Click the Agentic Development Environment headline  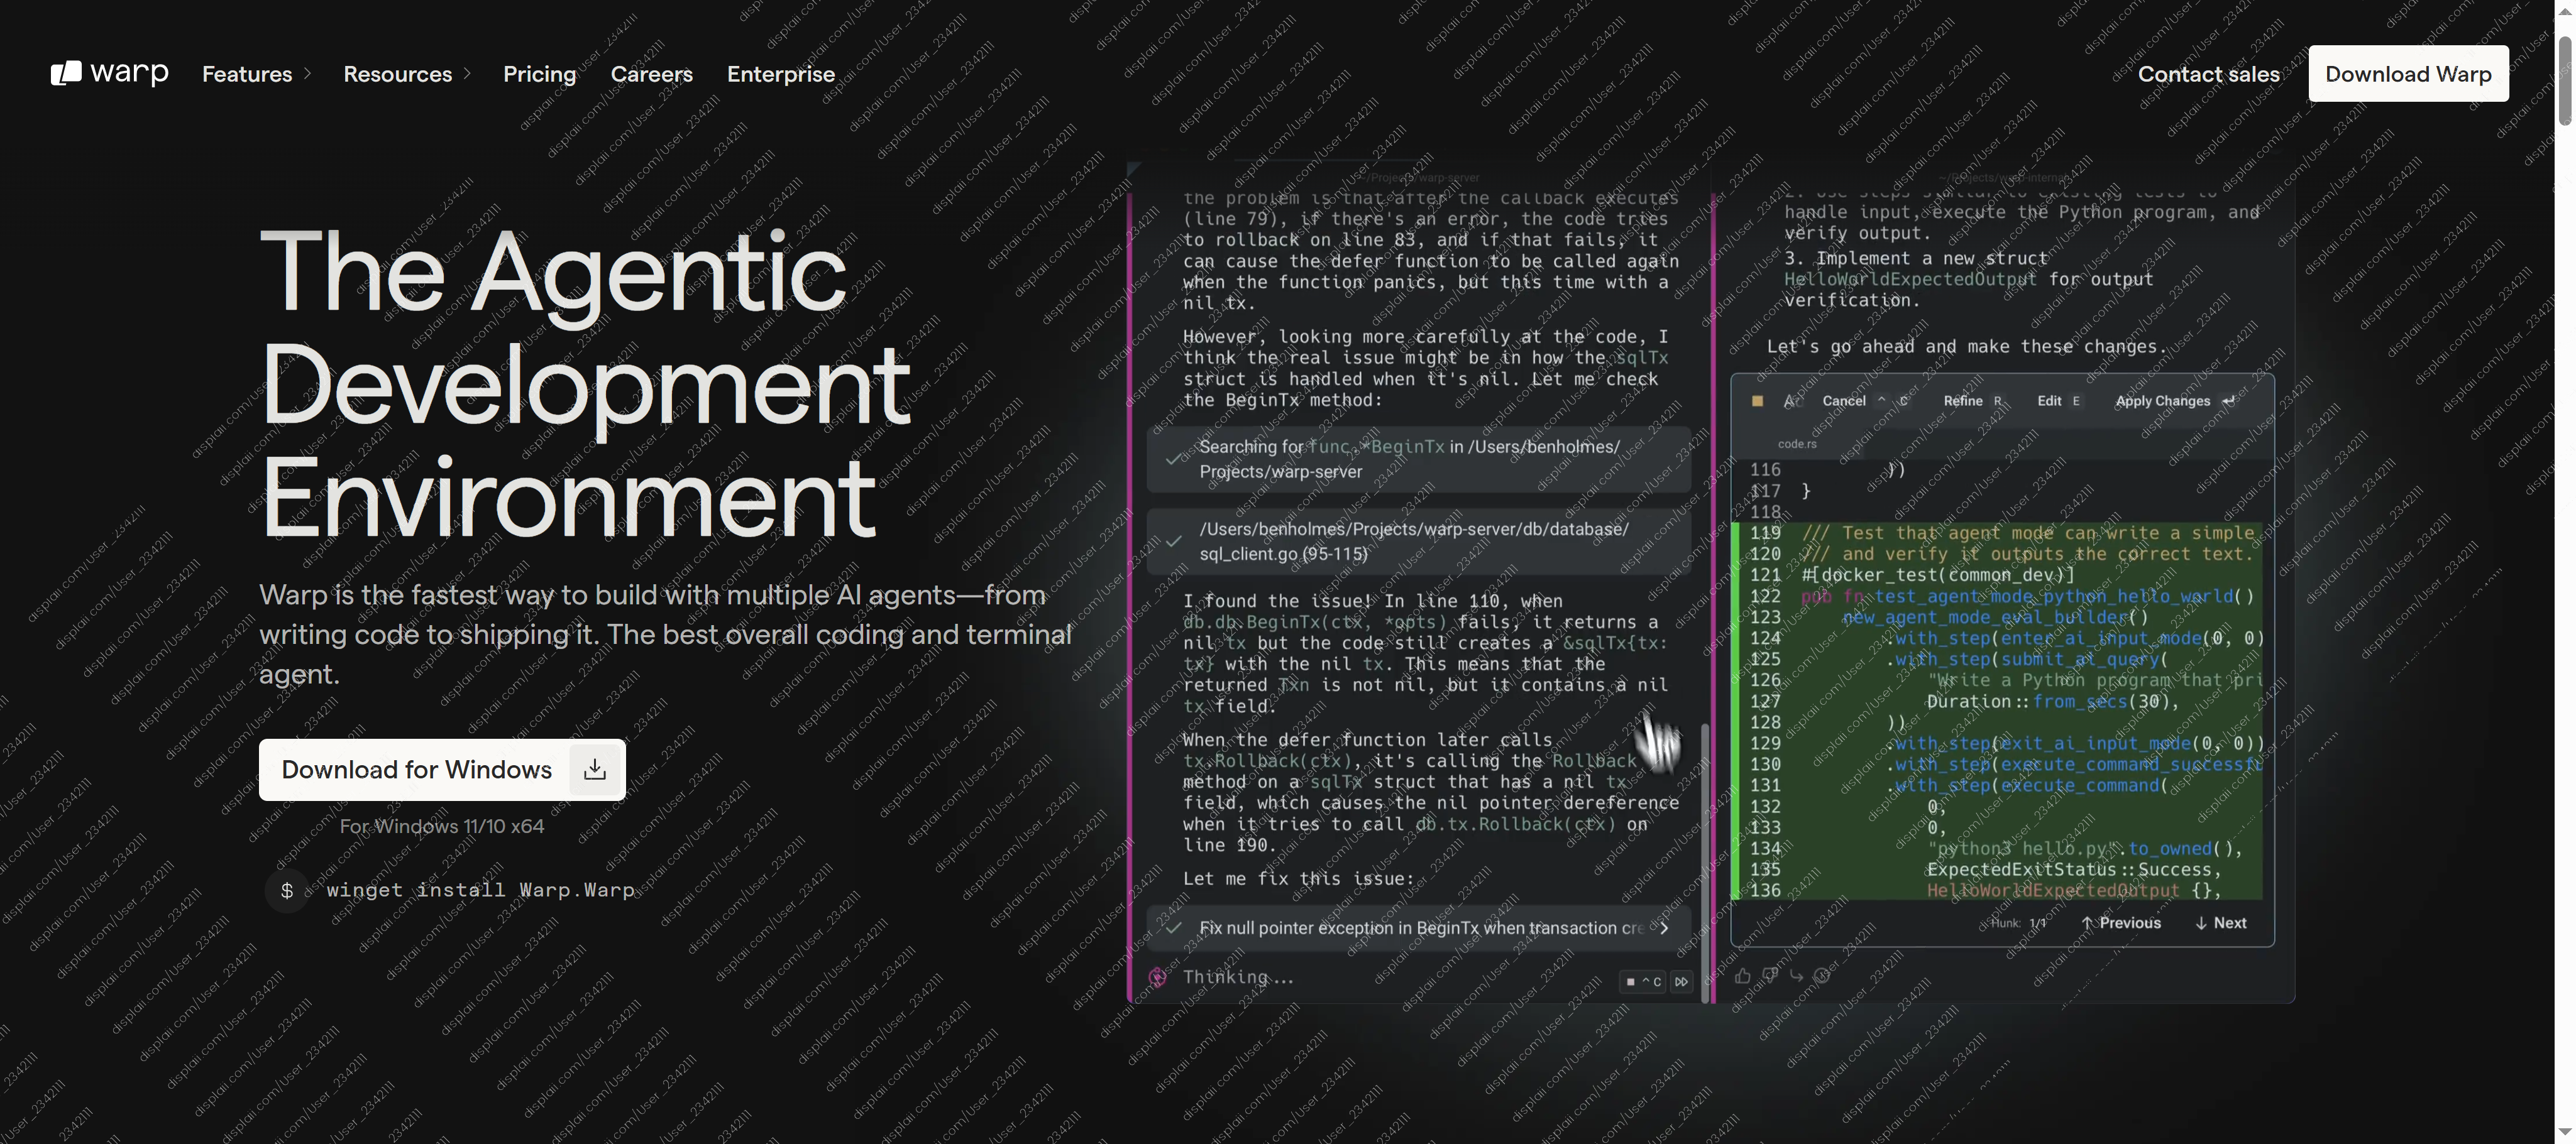585,384
